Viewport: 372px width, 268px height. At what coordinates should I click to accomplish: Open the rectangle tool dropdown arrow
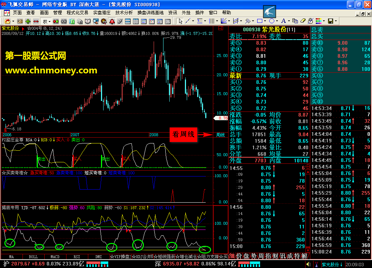(x=265, y=21)
